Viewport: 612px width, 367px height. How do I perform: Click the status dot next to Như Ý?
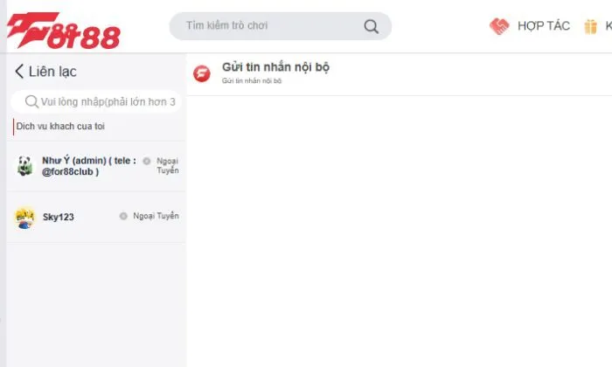[x=146, y=161]
